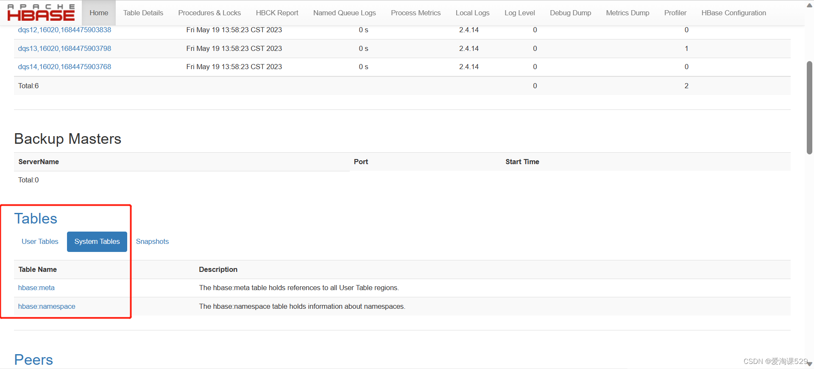
Task: Open the hbase:namespace table link
Action: click(47, 306)
